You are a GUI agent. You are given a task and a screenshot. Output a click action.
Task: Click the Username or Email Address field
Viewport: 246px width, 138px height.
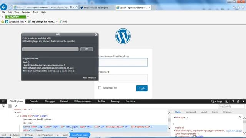tap(123, 62)
